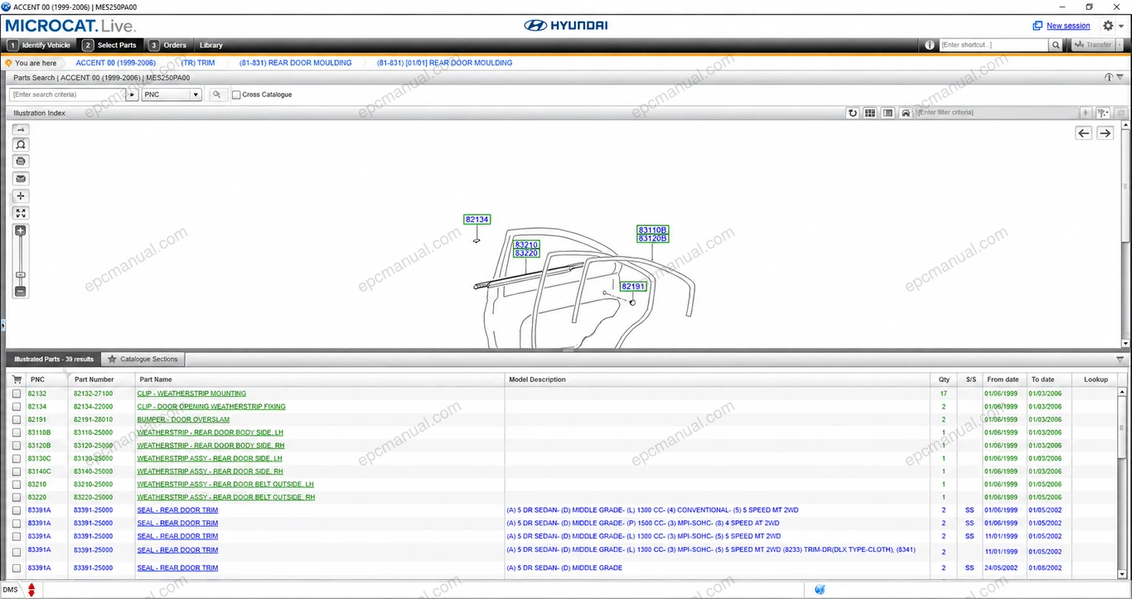Switch illustration index to grid view
1132x599 pixels.
(870, 113)
